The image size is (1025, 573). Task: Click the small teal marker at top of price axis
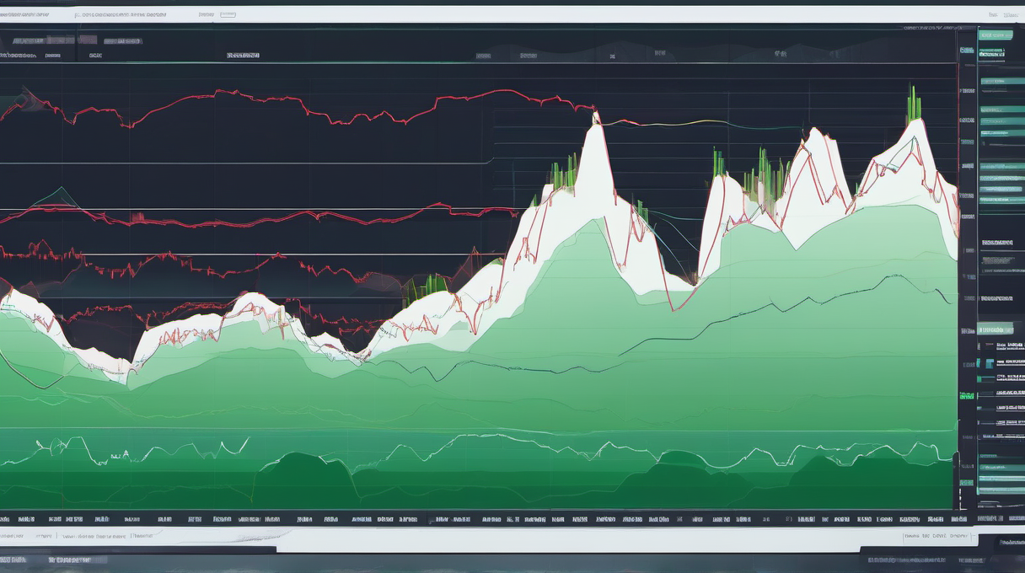[964, 51]
